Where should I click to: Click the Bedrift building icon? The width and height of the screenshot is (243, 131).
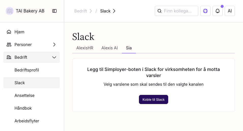9,57
